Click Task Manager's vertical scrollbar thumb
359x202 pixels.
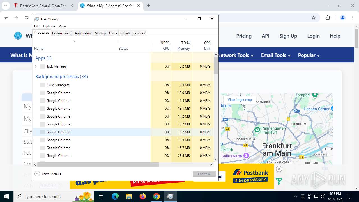216,65
